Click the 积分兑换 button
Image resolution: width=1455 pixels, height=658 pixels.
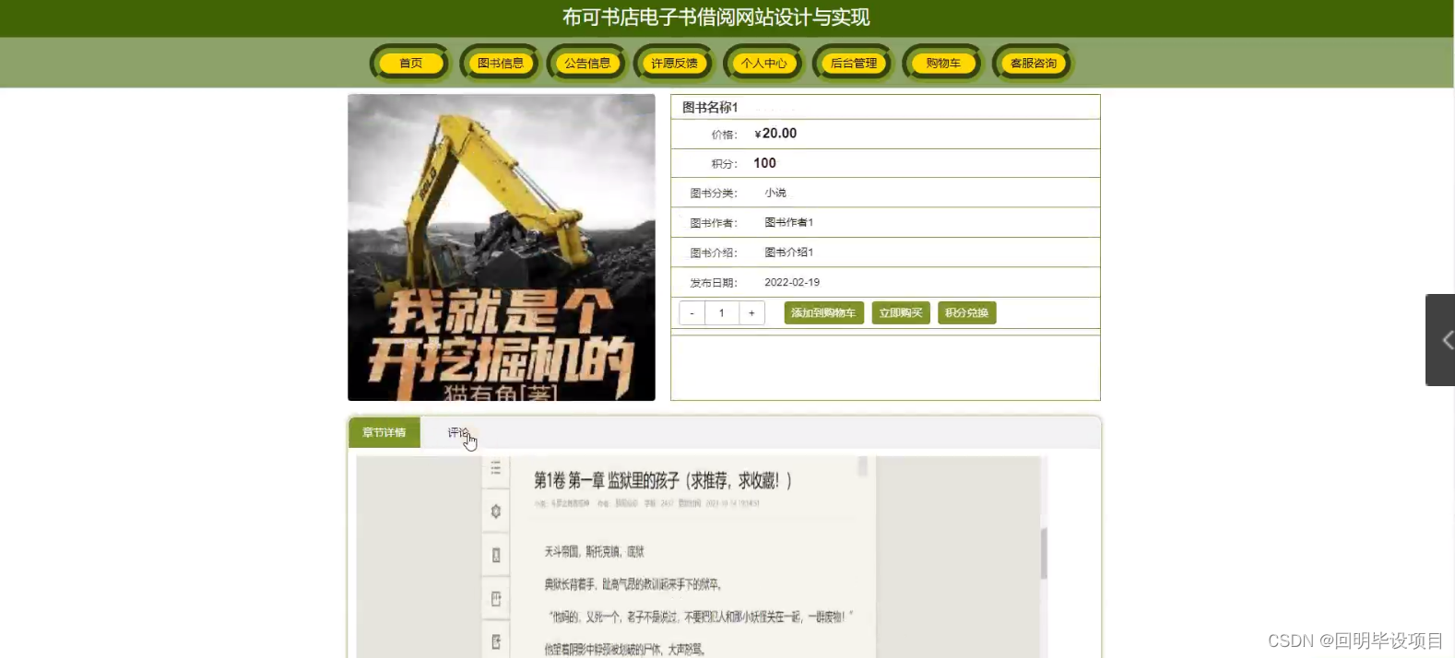click(x=966, y=313)
